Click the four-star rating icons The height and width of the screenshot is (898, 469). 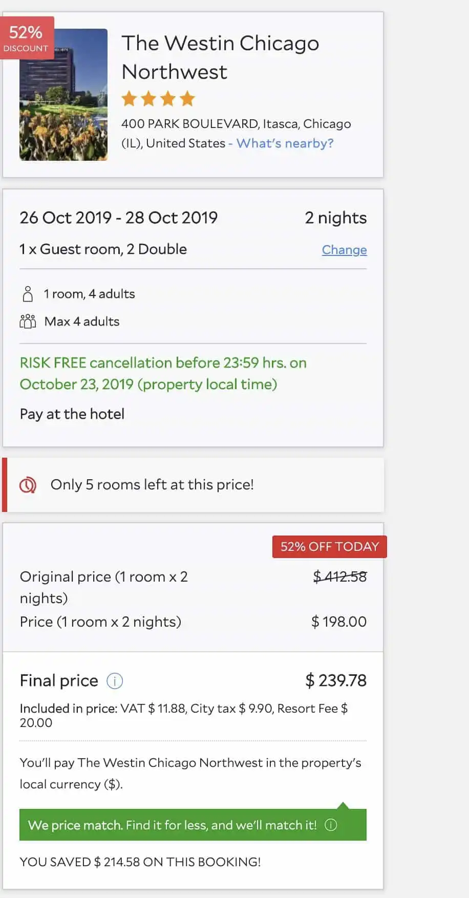(x=158, y=98)
